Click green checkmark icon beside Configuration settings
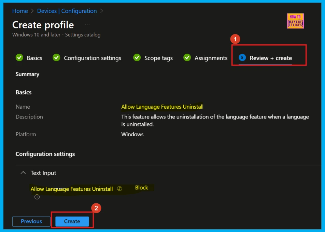Screen dimensions: 325x232 click(x=56, y=57)
